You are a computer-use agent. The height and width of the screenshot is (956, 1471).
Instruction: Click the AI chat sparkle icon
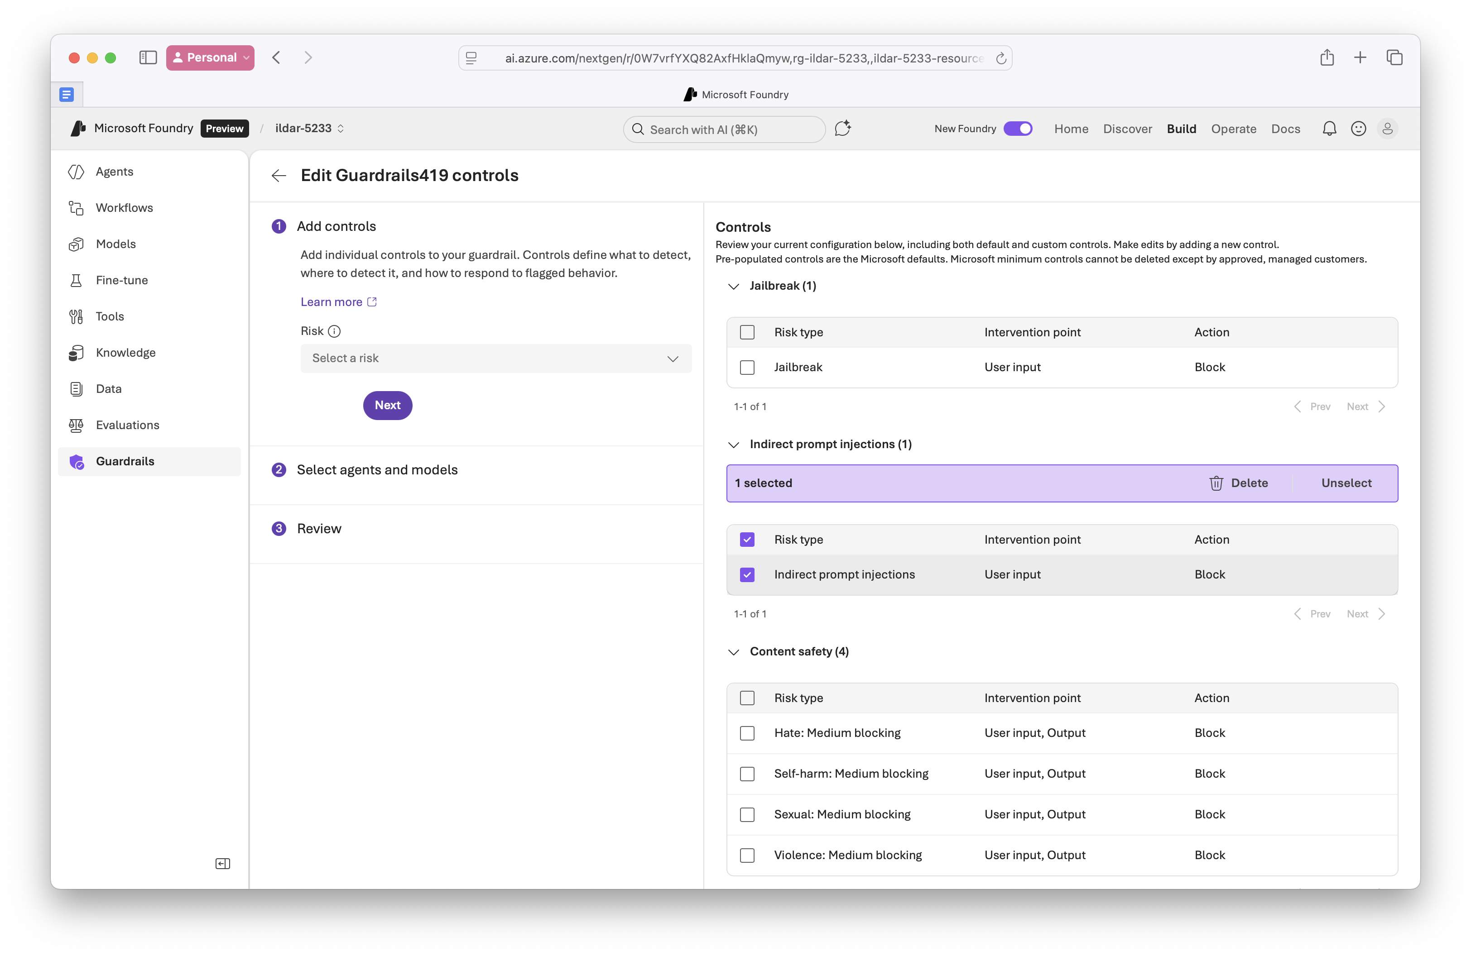point(842,129)
